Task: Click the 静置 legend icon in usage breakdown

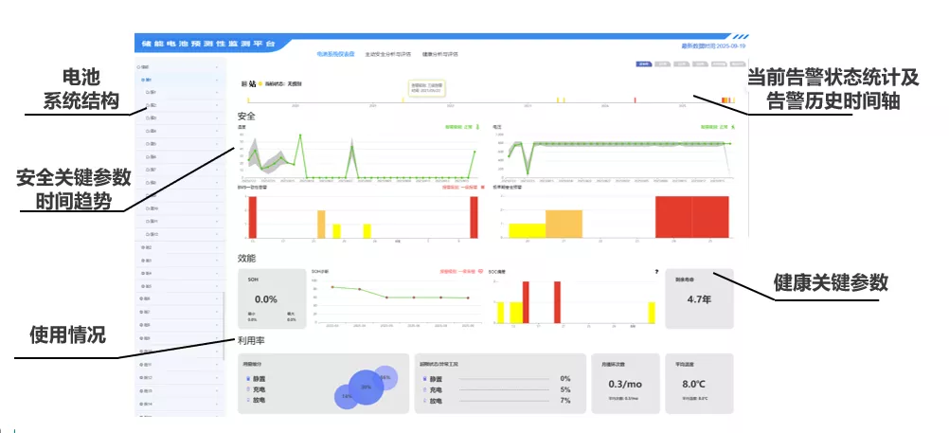Action: click(247, 378)
